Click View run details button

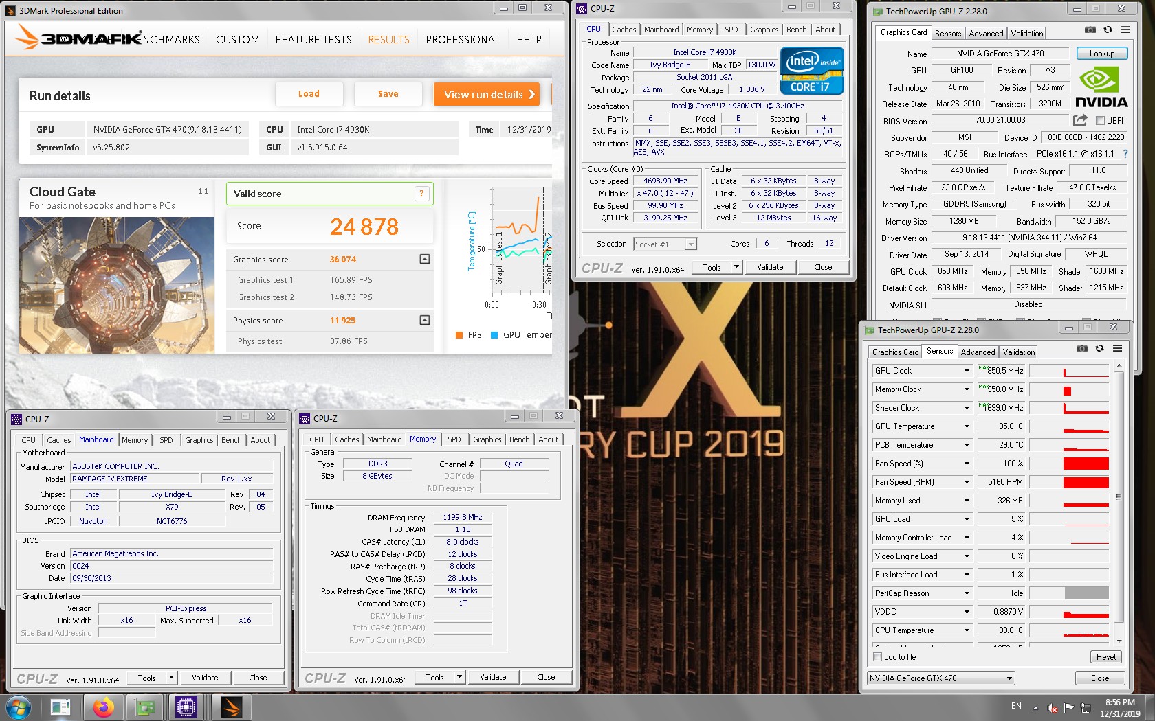click(487, 94)
